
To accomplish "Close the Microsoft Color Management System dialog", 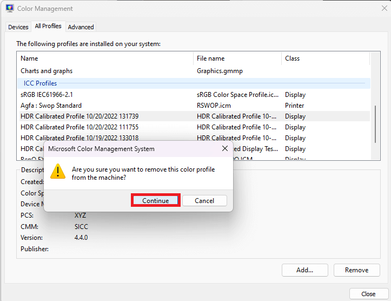I will (224, 148).
